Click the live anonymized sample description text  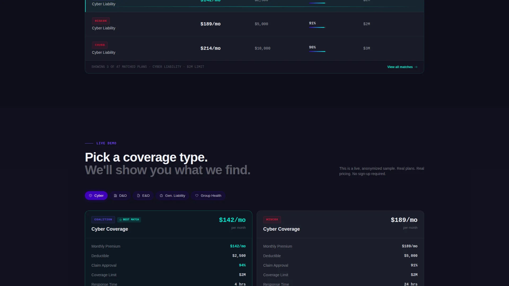pyautogui.click(x=382, y=171)
